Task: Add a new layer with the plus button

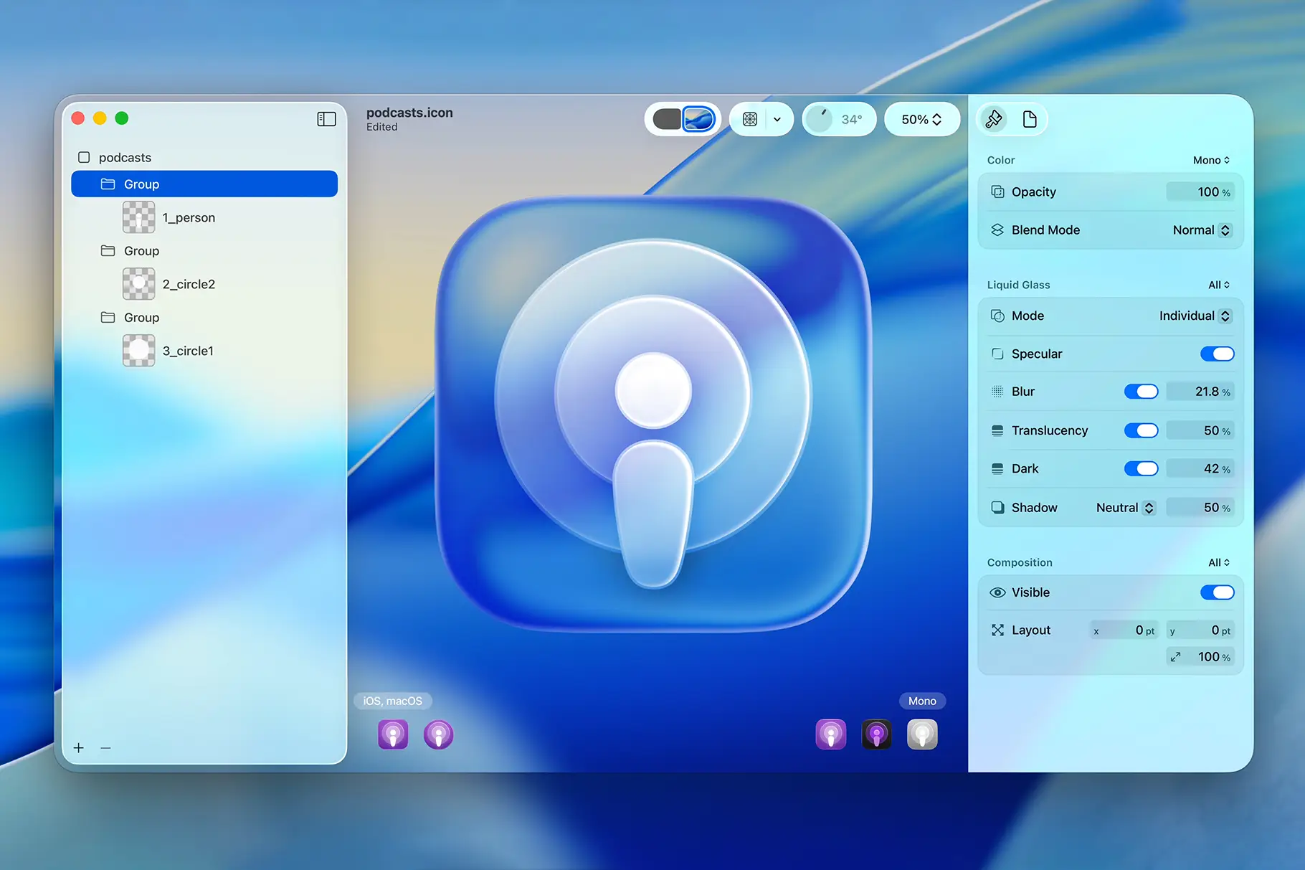Action: pos(79,748)
